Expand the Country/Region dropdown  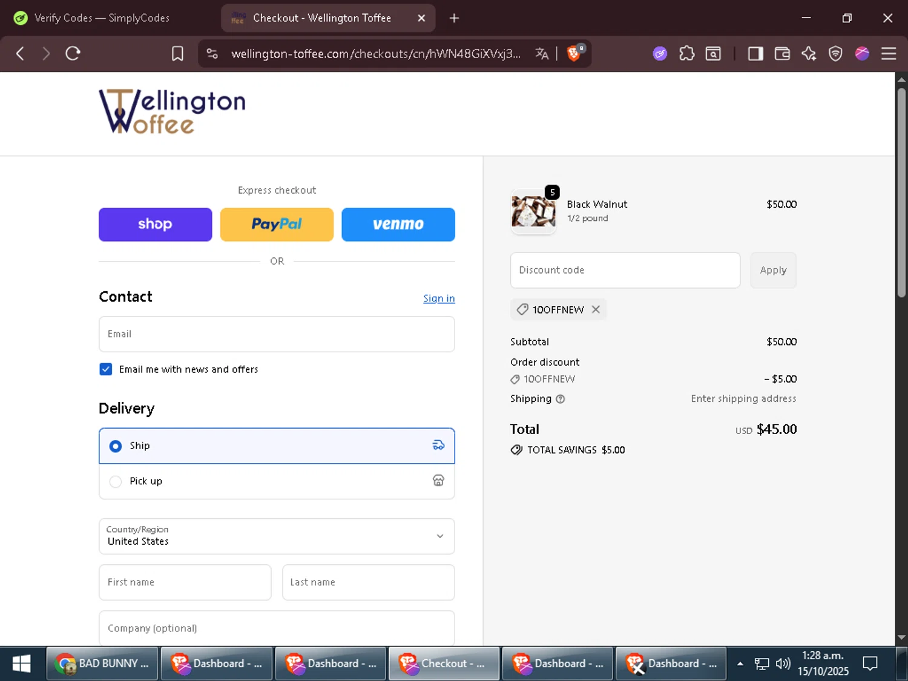coord(277,536)
